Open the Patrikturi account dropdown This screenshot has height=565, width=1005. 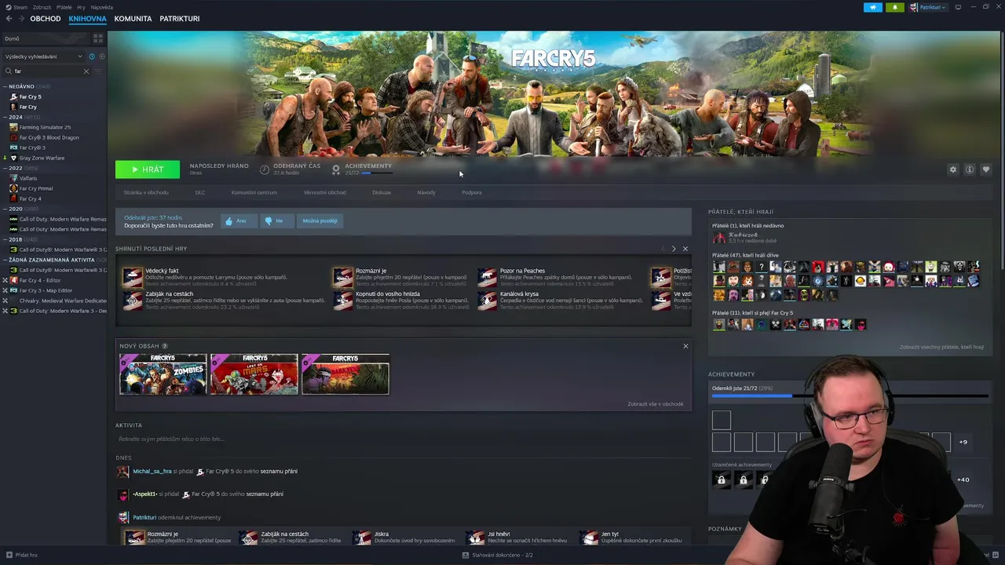tap(928, 7)
